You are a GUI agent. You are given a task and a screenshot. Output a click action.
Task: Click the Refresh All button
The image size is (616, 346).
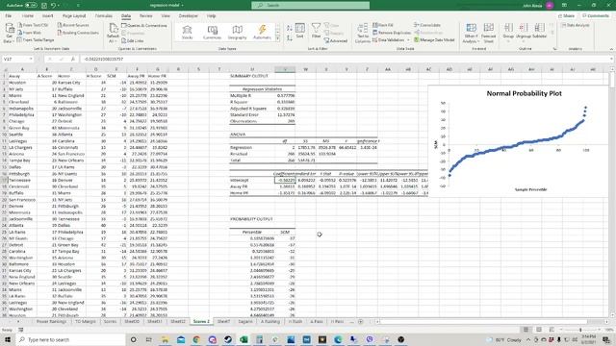(113, 33)
